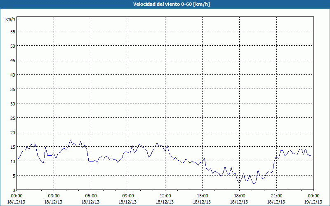Click the "40" Y-axis tick label
The width and height of the screenshot is (330, 206).
tap(13, 75)
